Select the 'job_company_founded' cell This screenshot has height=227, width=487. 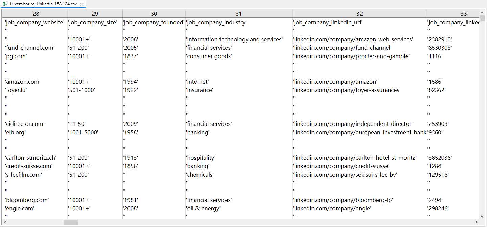coord(154,22)
